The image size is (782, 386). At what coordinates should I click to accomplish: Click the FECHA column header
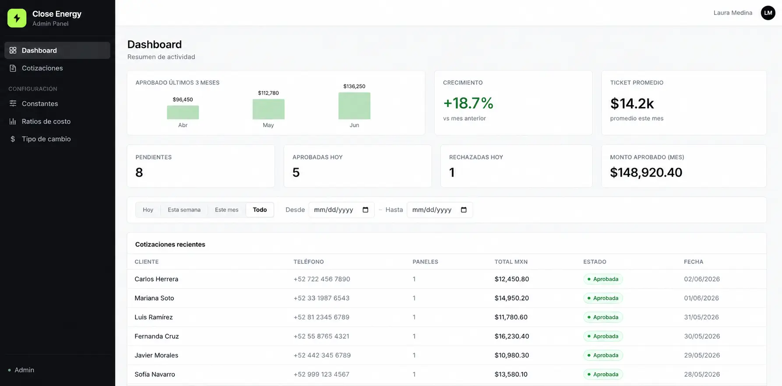click(x=694, y=262)
